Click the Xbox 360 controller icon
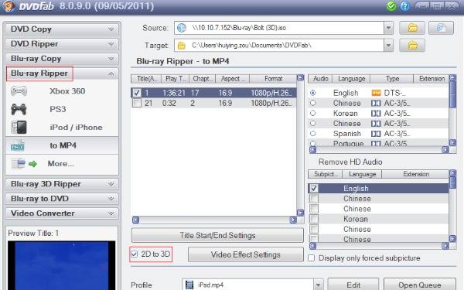 point(19,91)
